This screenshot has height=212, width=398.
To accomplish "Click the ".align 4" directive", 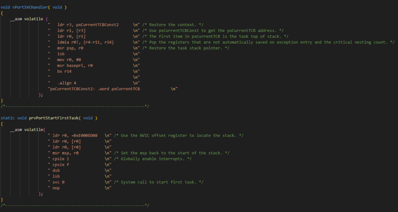I will coord(66,83).
